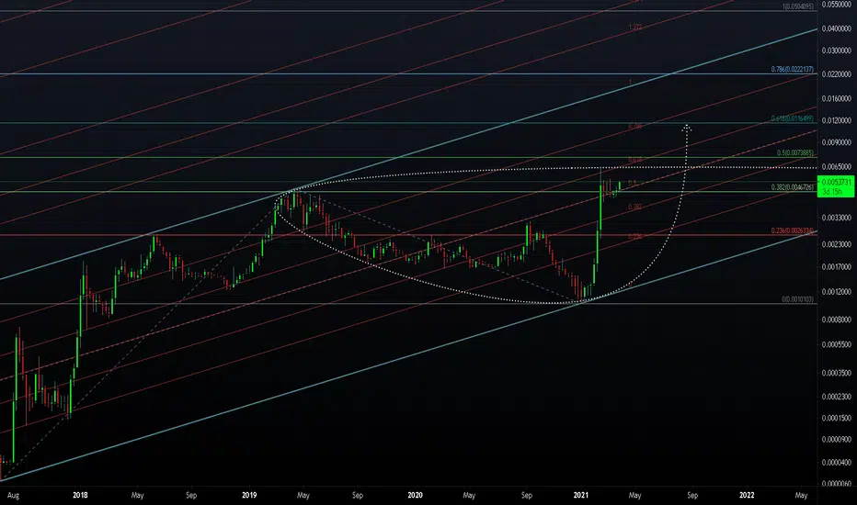The image size is (857, 505).
Task: Click the 0.0017000 price axis label
Action: pos(837,267)
